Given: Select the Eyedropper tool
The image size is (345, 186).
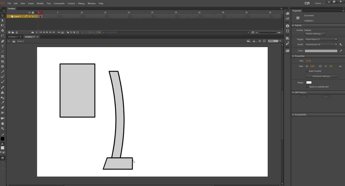Looking at the screenshot, I should point(2,103).
